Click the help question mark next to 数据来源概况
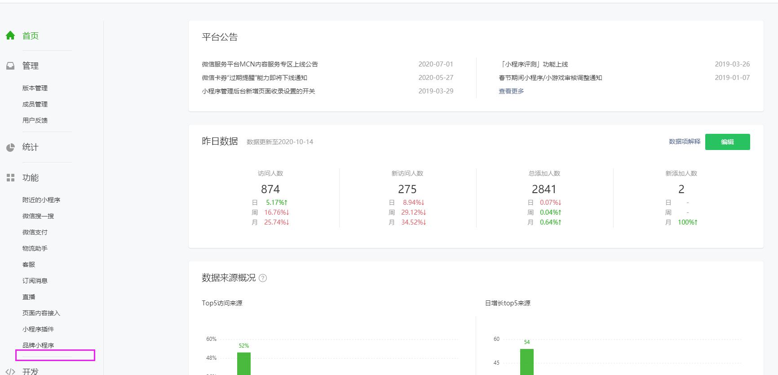This screenshot has height=375, width=778. pyautogui.click(x=263, y=278)
